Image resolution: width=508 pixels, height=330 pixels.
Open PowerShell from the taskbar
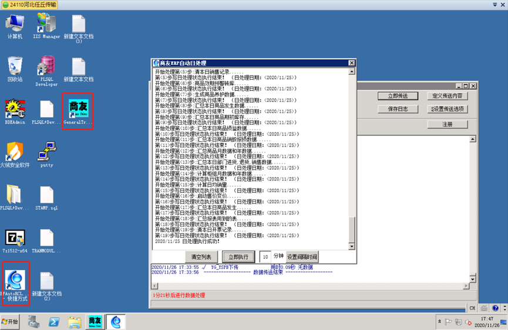tap(54, 322)
